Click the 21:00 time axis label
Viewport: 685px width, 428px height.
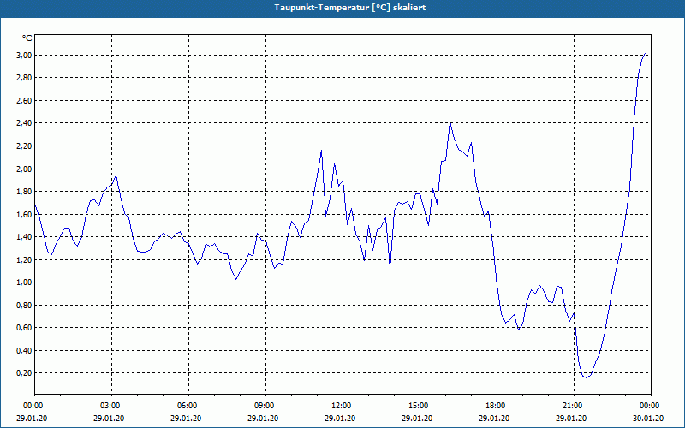click(x=574, y=406)
